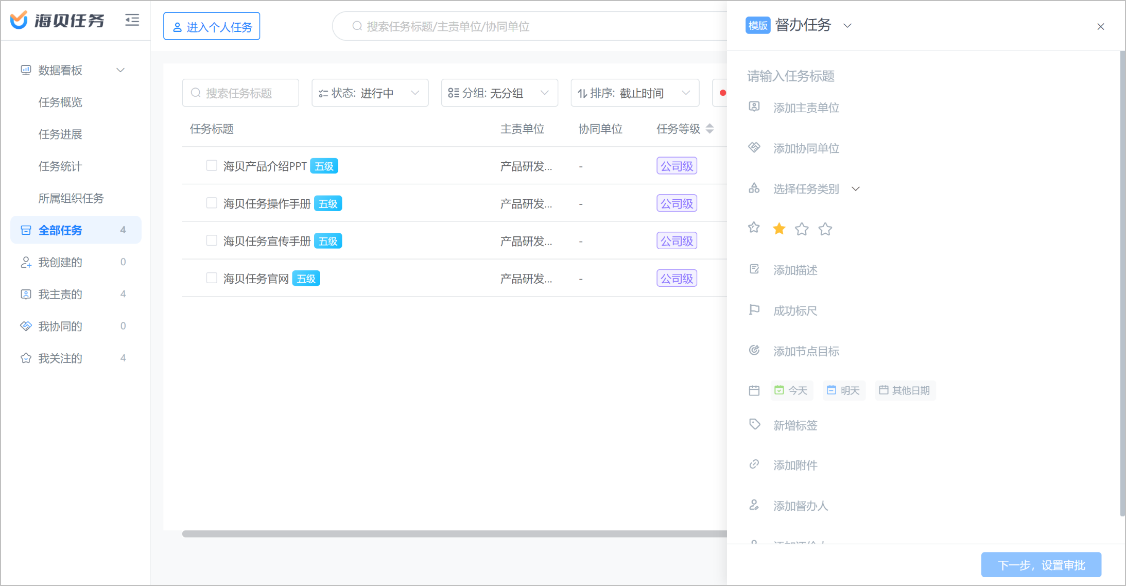Select the fourth priority star

[x=825, y=229]
